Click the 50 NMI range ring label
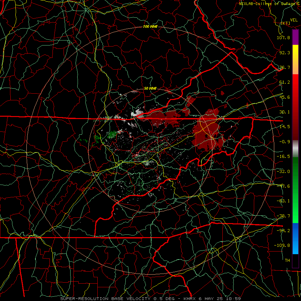Screen dimensions: 301x301 [x=150, y=88]
